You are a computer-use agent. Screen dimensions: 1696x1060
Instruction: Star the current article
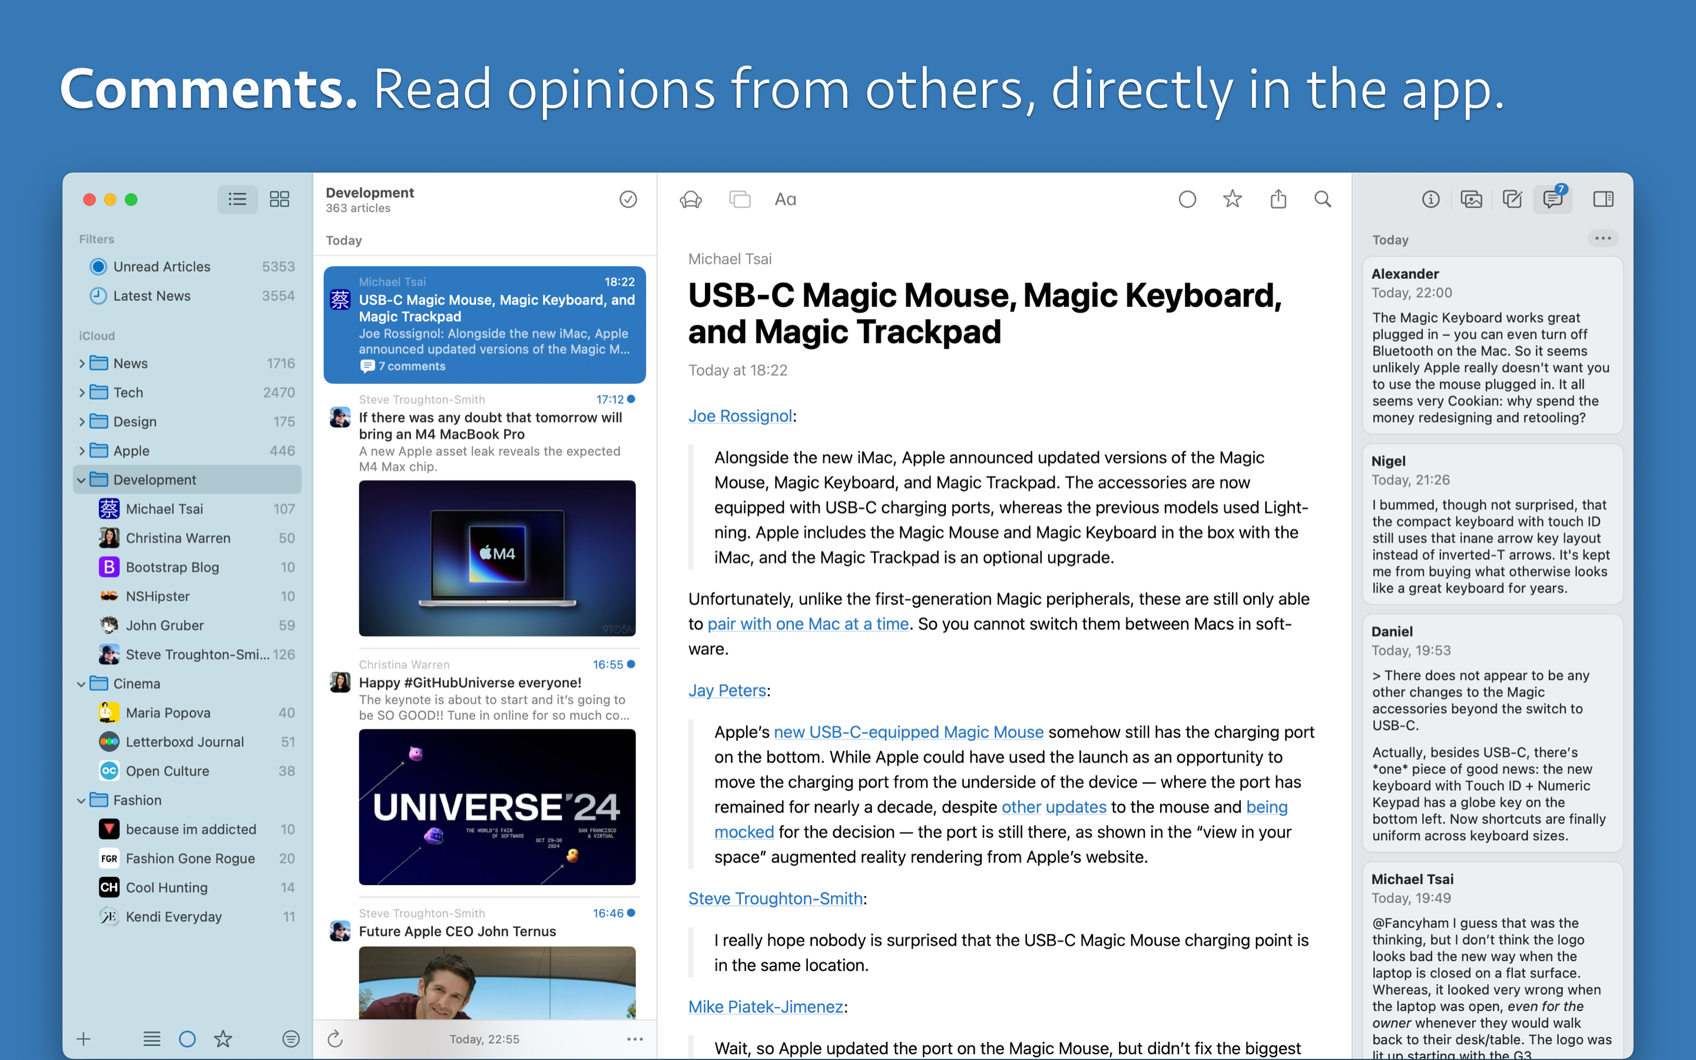[1232, 200]
